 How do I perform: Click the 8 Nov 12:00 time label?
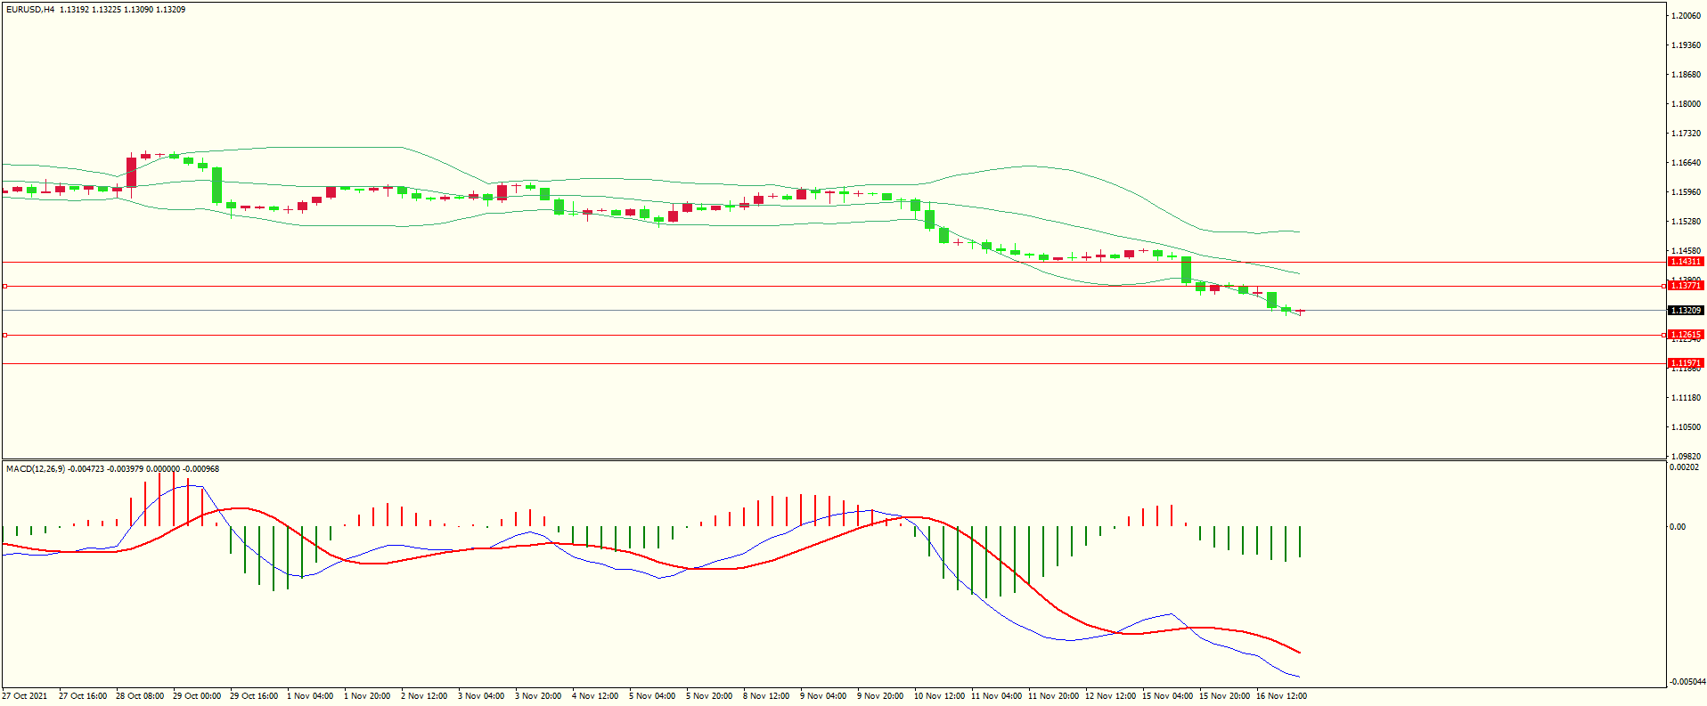(766, 696)
